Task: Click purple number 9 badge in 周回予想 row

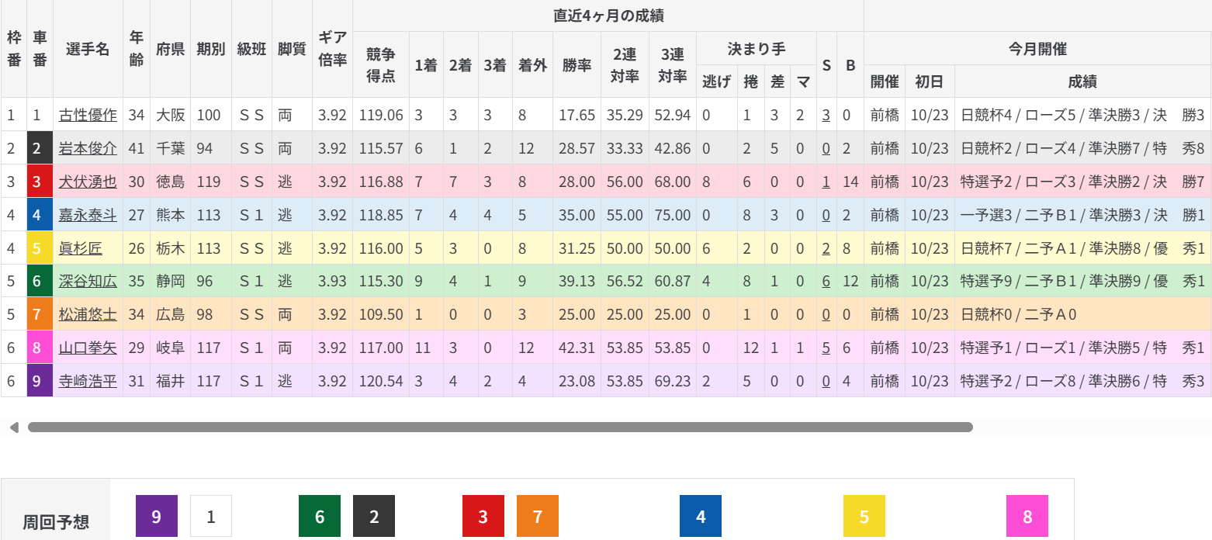Action: tap(157, 516)
